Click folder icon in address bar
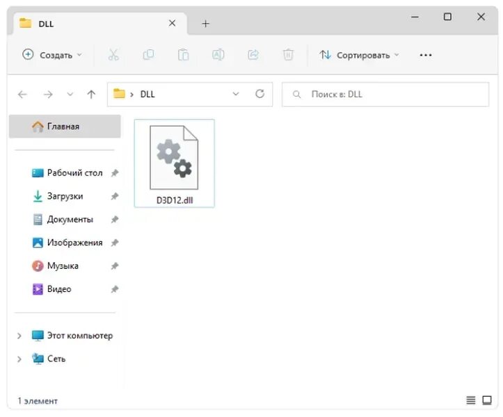 [120, 94]
